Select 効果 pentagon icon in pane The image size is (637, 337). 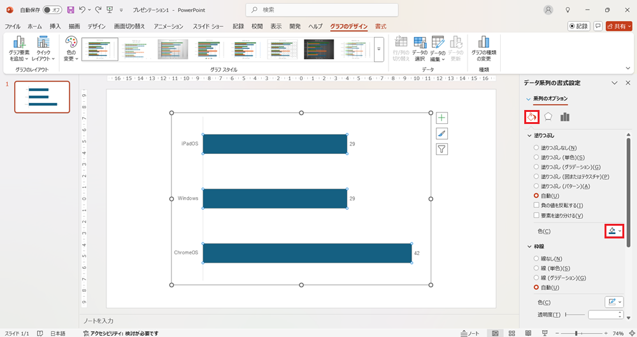pos(548,117)
